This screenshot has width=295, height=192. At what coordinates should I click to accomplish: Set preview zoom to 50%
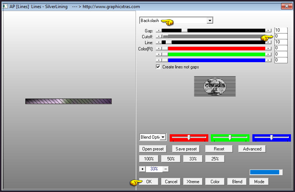(171, 159)
